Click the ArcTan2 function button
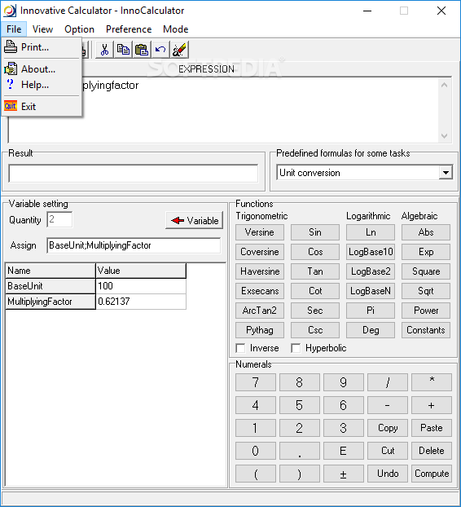The image size is (461, 507). [260, 311]
